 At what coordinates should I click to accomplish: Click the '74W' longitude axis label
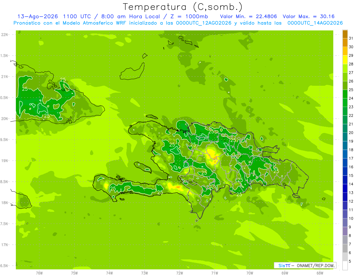[109, 273]
